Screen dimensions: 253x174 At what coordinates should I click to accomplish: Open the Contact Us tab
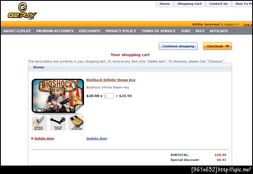[218, 4]
